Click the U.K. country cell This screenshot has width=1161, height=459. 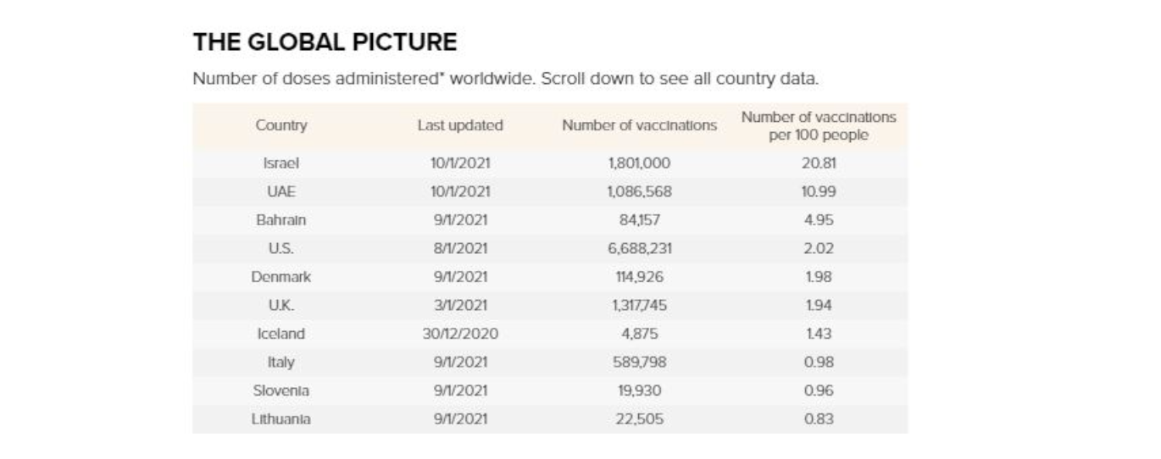281,306
